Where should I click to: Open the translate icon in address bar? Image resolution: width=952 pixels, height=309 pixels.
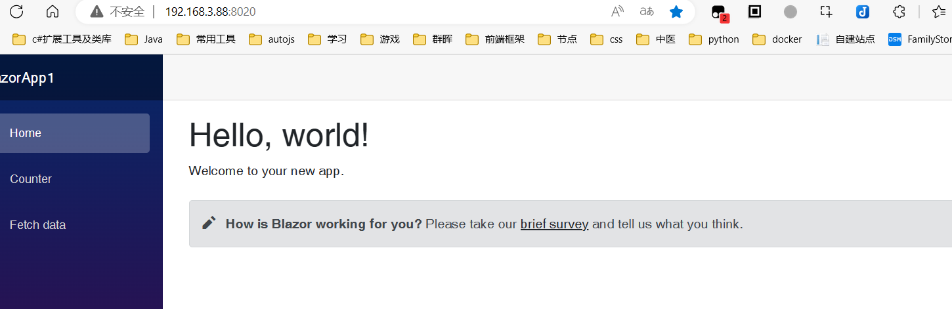click(647, 11)
